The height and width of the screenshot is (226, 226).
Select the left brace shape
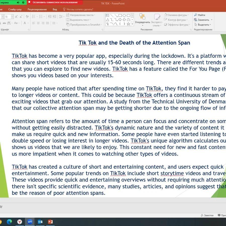click(120, 24)
